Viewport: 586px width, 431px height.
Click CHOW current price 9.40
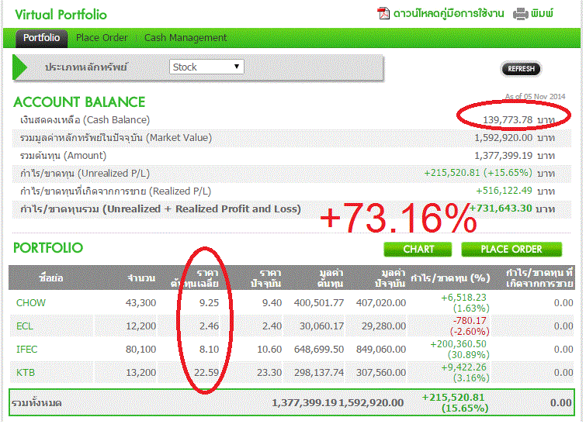(x=272, y=302)
